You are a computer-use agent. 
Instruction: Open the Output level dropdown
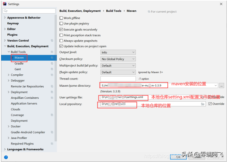[x=118, y=52]
